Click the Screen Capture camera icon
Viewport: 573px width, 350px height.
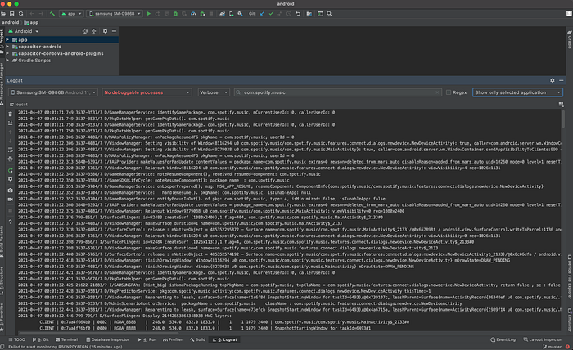10,191
